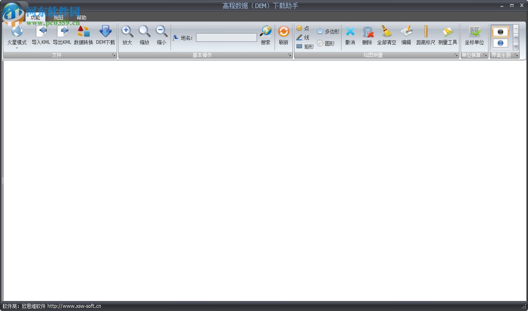Click the left-edge panel splitter handle
The image size is (528, 311).
coord(2,181)
